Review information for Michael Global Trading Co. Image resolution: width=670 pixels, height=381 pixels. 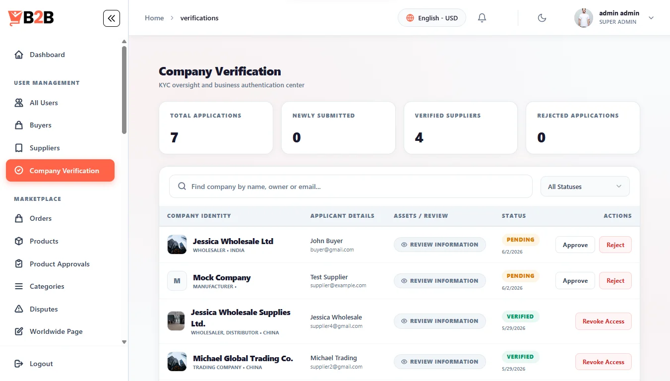(440, 362)
